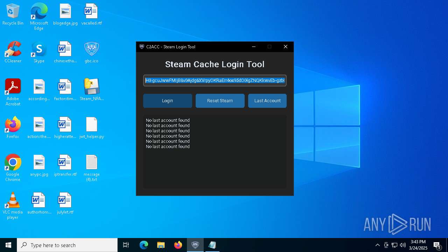
Task: Select the Adobe Acrobat desktop shortcut
Action: pos(13,92)
